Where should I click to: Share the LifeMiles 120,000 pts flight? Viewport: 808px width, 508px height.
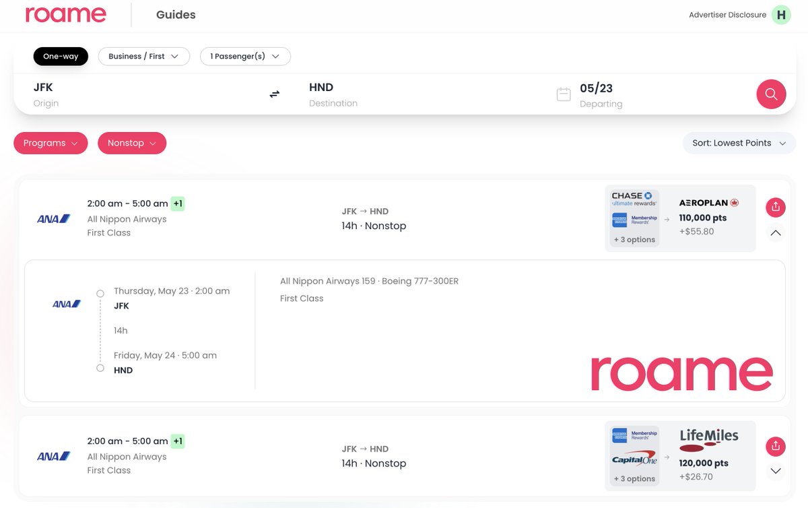tap(776, 446)
